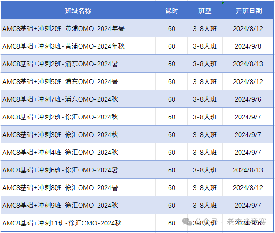Click 3-8人班 in 徐汇 4班 row

click(x=205, y=152)
